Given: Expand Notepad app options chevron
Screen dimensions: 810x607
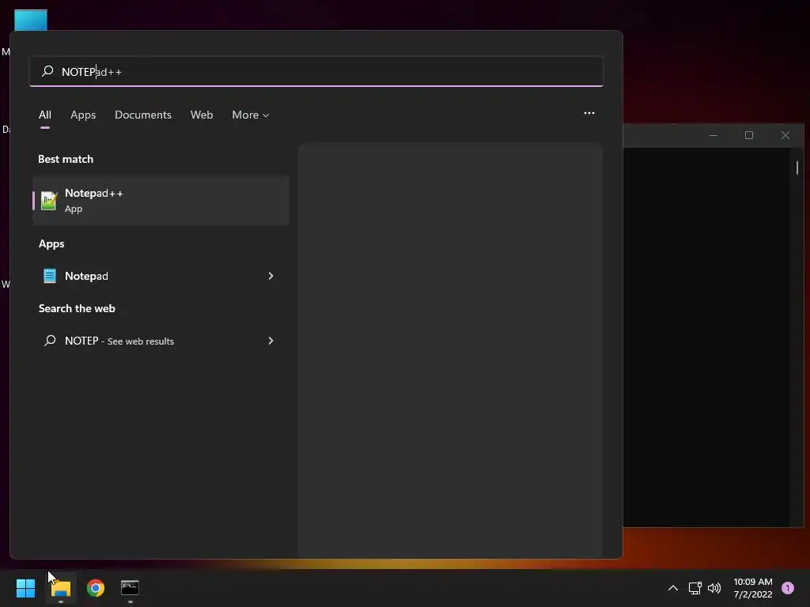Looking at the screenshot, I should tap(271, 276).
